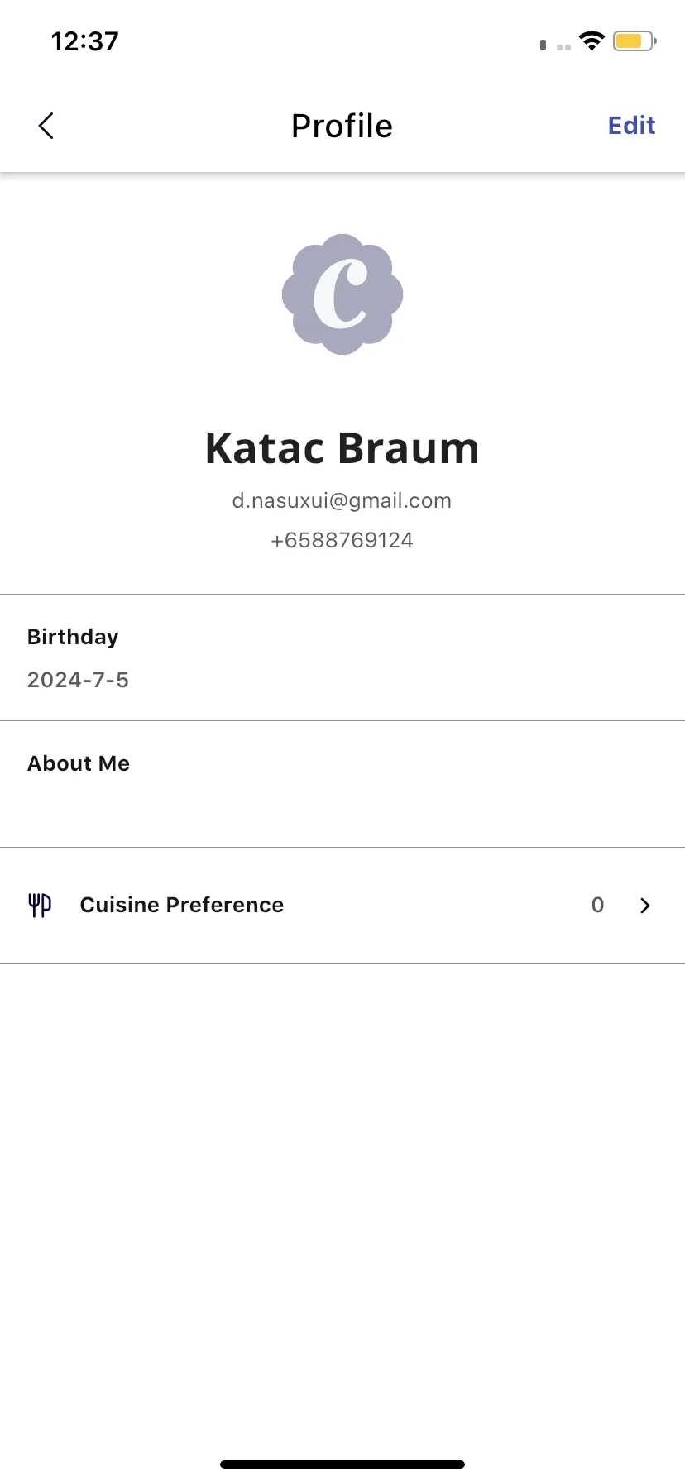Tap the bottom home indicator bar

click(x=342, y=1465)
